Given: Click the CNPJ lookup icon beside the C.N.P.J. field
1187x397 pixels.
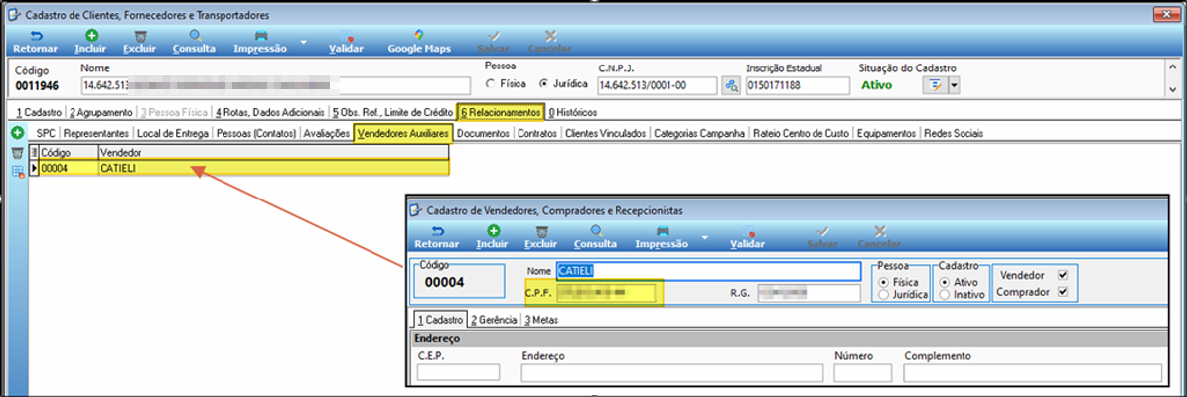Looking at the screenshot, I should click(x=731, y=85).
